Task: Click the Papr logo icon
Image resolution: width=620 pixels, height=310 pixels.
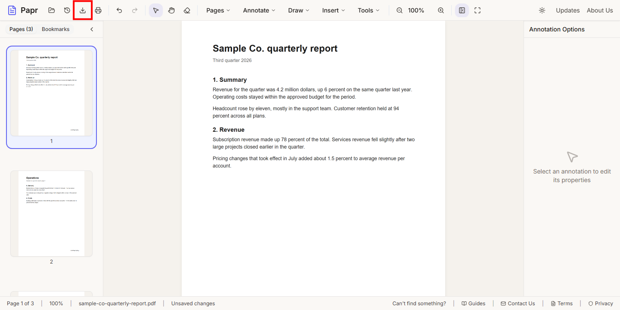Action: tap(12, 10)
